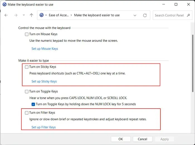Viewport: 195px width, 145px height.
Task: Open the Set up Sticky Keys link
Action: coord(44,81)
